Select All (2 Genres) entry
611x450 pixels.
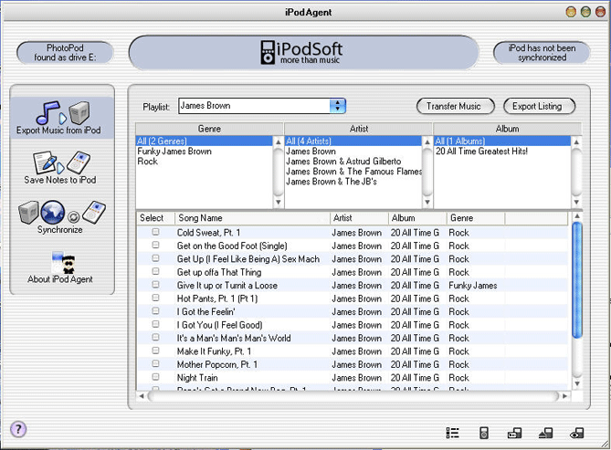pyautogui.click(x=205, y=141)
